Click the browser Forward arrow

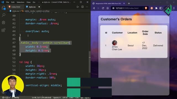[x=98, y=8]
